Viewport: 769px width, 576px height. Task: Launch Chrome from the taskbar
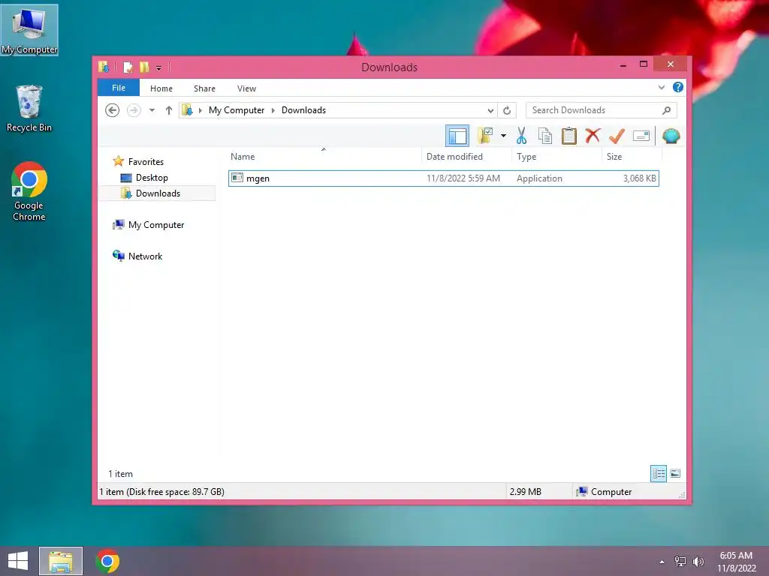[x=107, y=561]
